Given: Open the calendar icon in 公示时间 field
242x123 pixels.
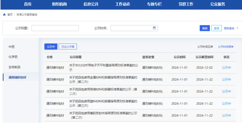Looking at the screenshot, I should coord(154,28).
